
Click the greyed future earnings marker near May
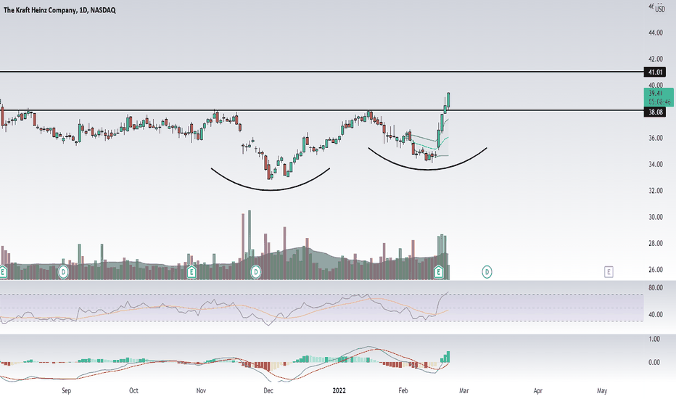click(609, 272)
